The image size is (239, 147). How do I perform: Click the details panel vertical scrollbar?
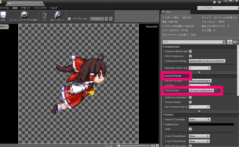pos(238,71)
